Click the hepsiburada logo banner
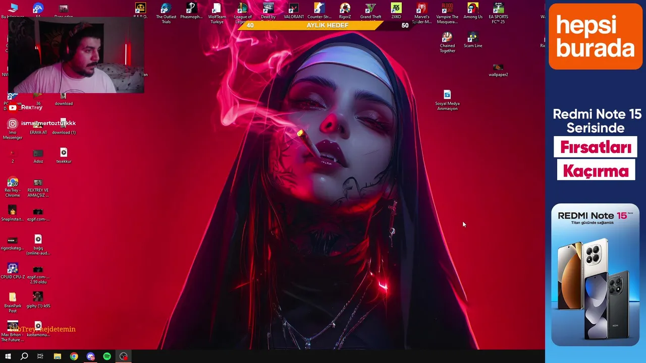 click(x=596, y=36)
